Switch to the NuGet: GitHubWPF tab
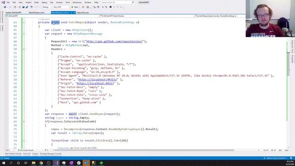This screenshot has width=295, height=166. (x=13, y=12)
